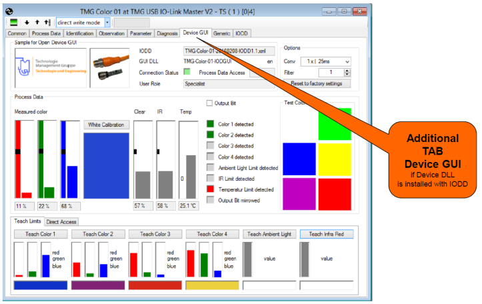
Task: Click the Color 1 detected indicator
Action: [x=210, y=124]
